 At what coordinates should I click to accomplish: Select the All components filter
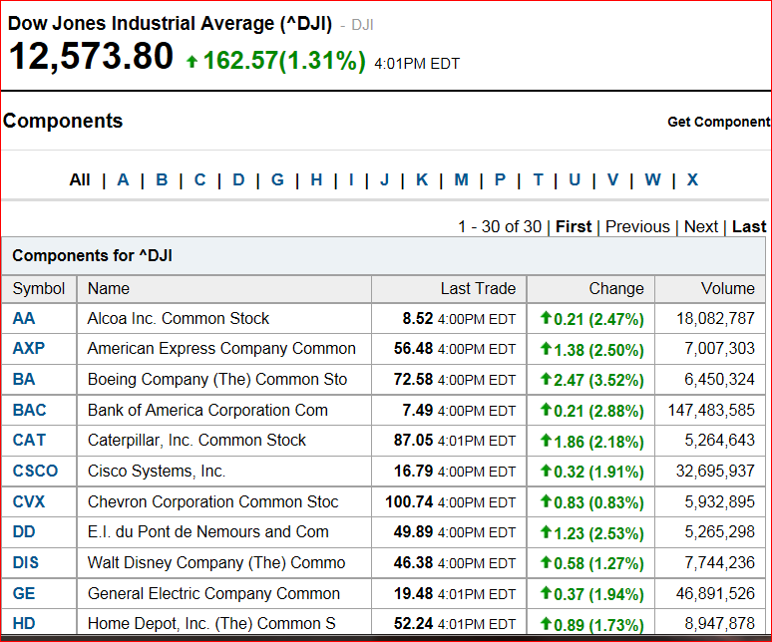pos(79,179)
